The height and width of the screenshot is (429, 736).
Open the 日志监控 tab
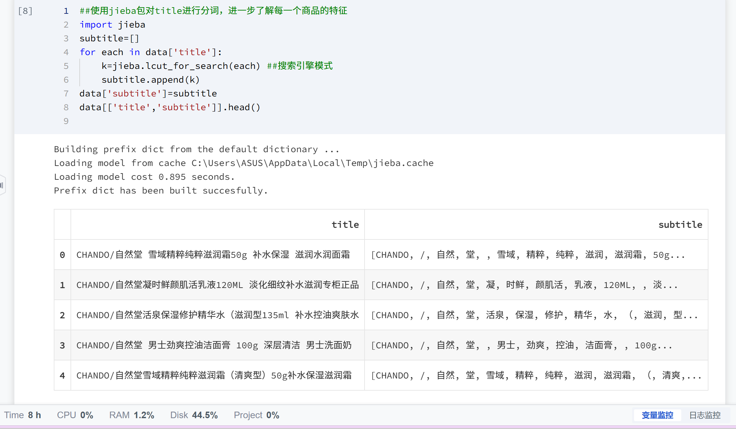point(705,415)
